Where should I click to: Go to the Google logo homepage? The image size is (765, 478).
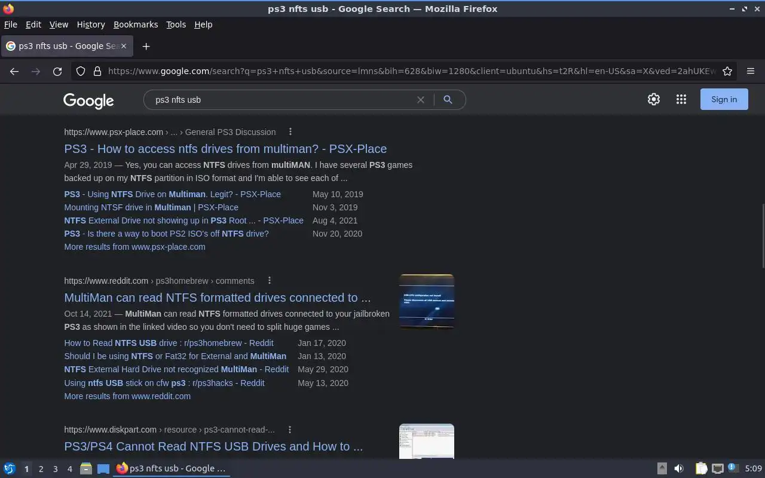click(88, 100)
